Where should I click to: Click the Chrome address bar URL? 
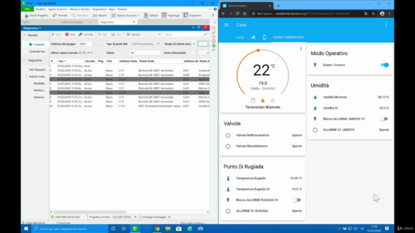(x=313, y=14)
